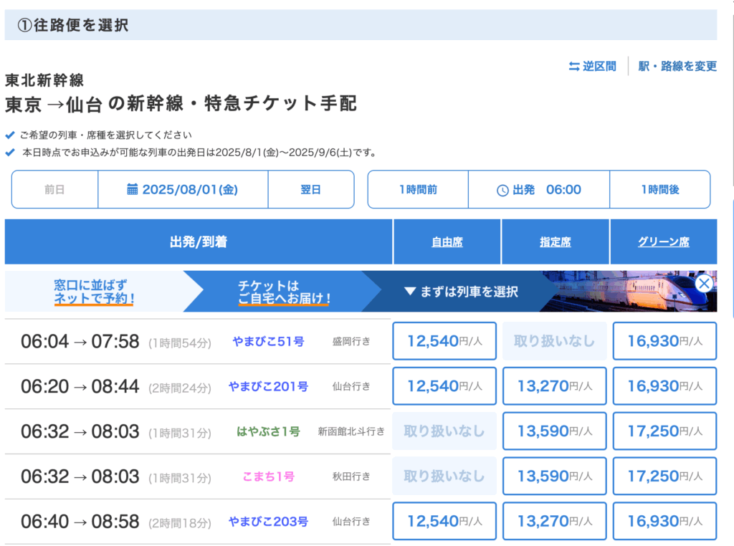Click the swap arrows 逆区間 icon
The width and height of the screenshot is (734, 546).
coord(574,66)
